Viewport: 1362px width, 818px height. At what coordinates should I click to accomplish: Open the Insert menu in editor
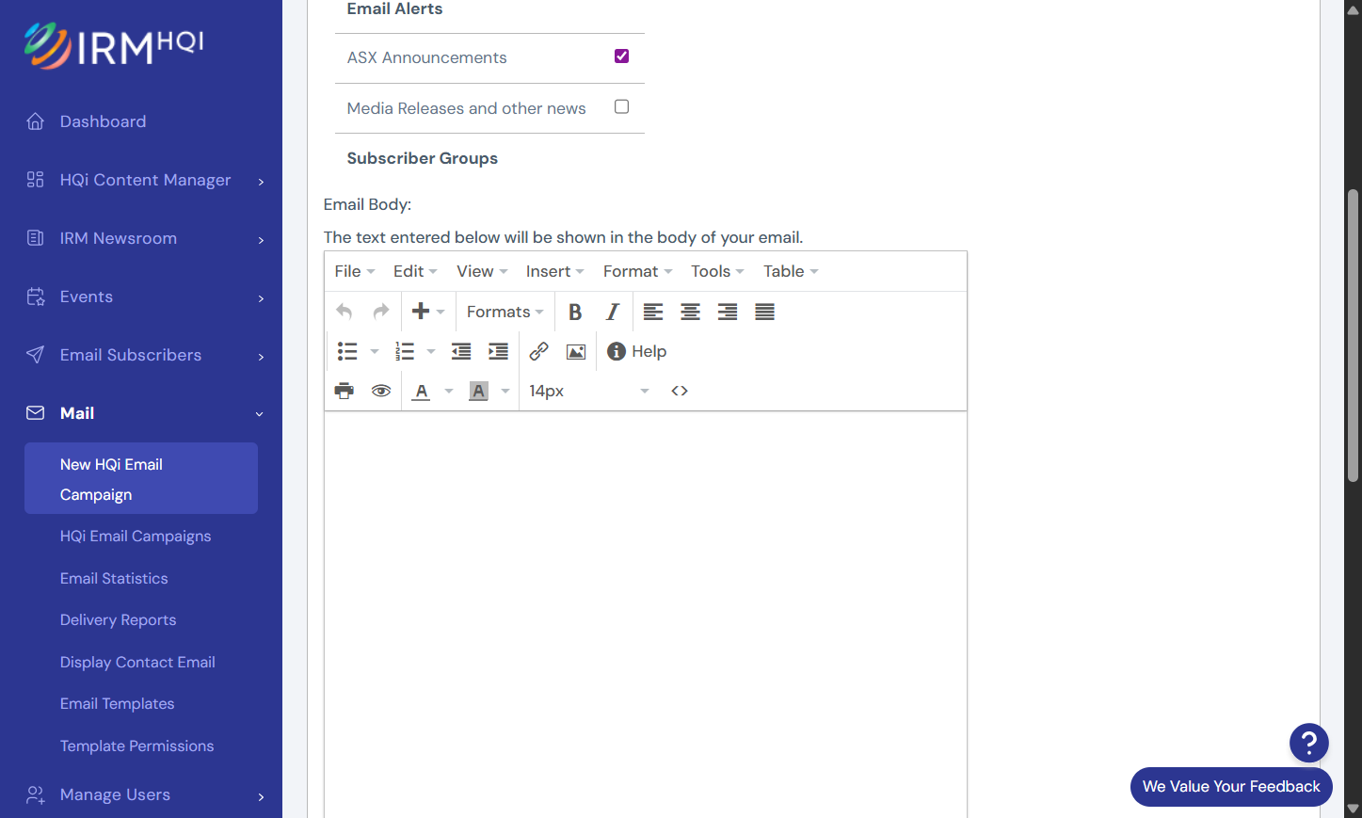pyautogui.click(x=554, y=271)
